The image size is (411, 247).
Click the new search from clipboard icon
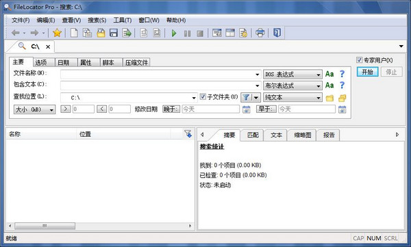point(87,33)
